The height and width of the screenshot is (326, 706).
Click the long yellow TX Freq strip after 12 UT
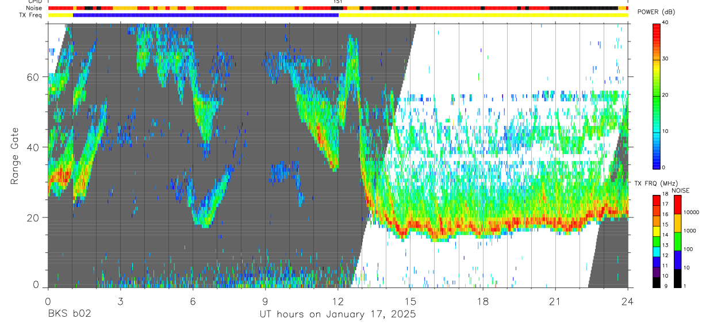(483, 15)
